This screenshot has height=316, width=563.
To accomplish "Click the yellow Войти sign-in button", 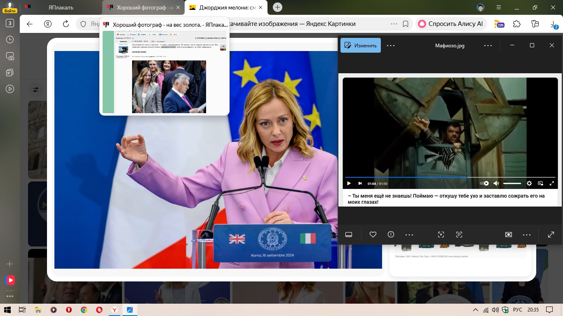I will point(9,10).
